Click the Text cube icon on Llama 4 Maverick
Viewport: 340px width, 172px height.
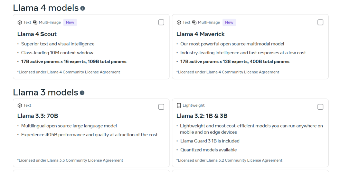tap(179, 23)
